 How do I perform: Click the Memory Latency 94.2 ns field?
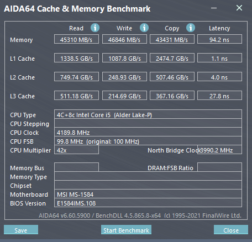tap(219, 39)
